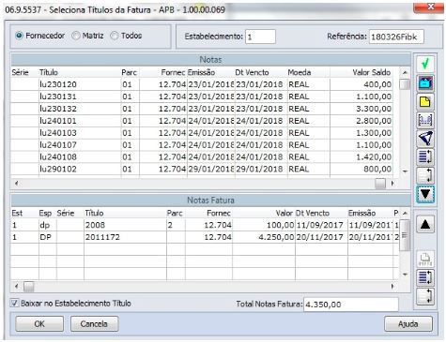Click deselect-all lines icon beside Notas grid
Viewport: 446px width, 342px height.
(425, 175)
